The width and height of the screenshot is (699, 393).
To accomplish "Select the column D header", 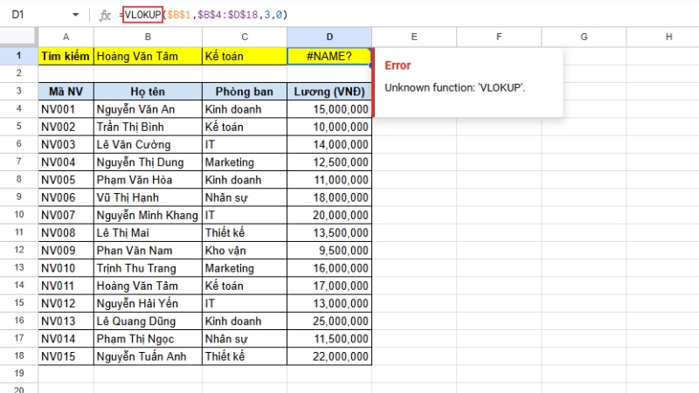I will (329, 37).
